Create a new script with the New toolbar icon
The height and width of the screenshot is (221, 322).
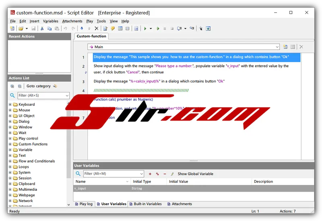click(12, 28)
